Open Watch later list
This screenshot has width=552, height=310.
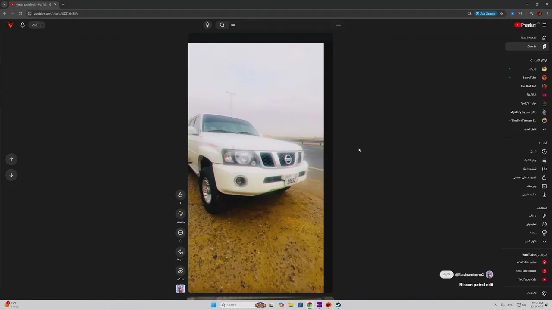(527, 169)
